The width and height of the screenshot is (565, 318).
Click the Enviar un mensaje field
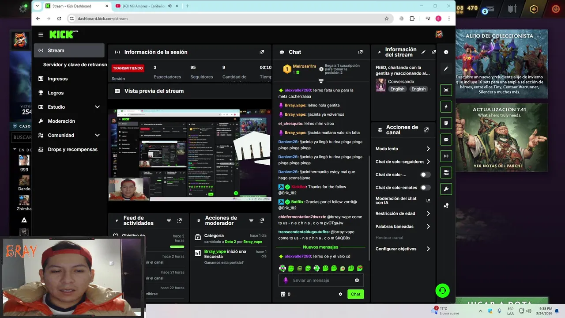[320, 280]
